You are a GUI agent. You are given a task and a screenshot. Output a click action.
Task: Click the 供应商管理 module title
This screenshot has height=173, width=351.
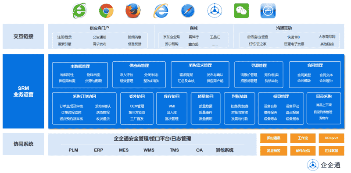[139, 66]
